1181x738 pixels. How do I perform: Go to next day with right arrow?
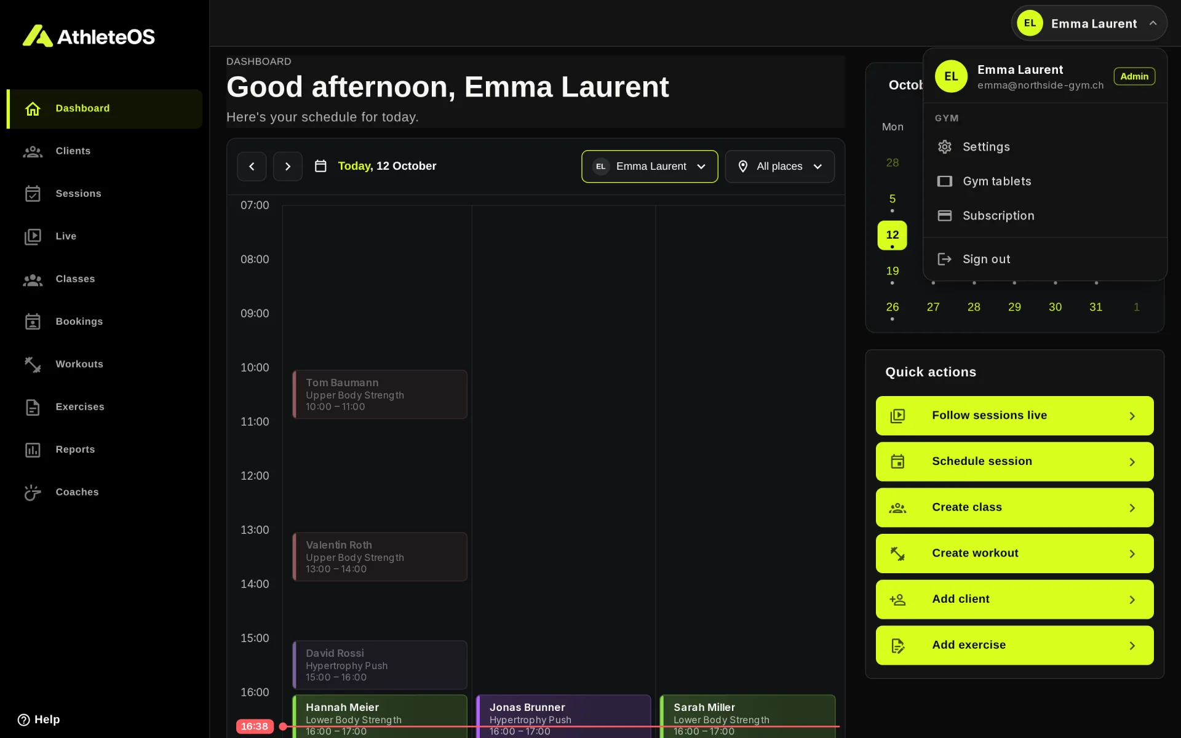[287, 167]
